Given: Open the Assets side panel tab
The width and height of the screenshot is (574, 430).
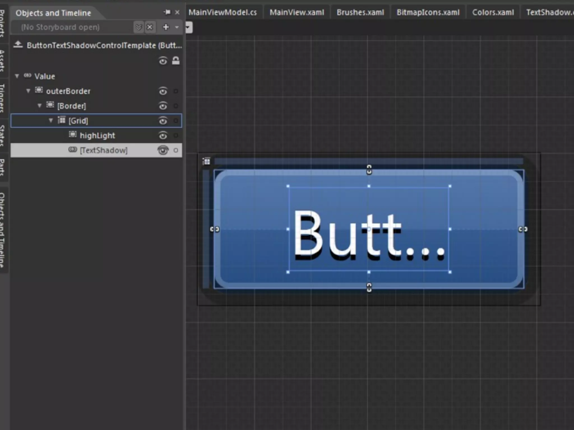Looking at the screenshot, I should [x=2, y=60].
